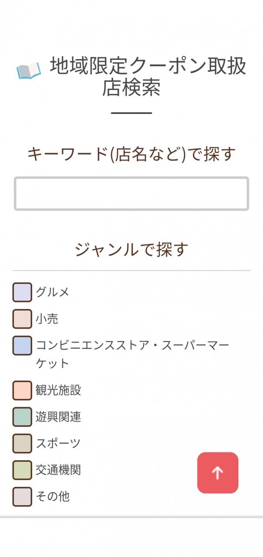Tick the 小売 checkbox
Screen dimensions: 263x557
[x=22, y=319]
